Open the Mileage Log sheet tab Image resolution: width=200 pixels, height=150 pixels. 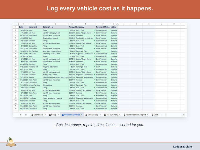tap(93, 115)
